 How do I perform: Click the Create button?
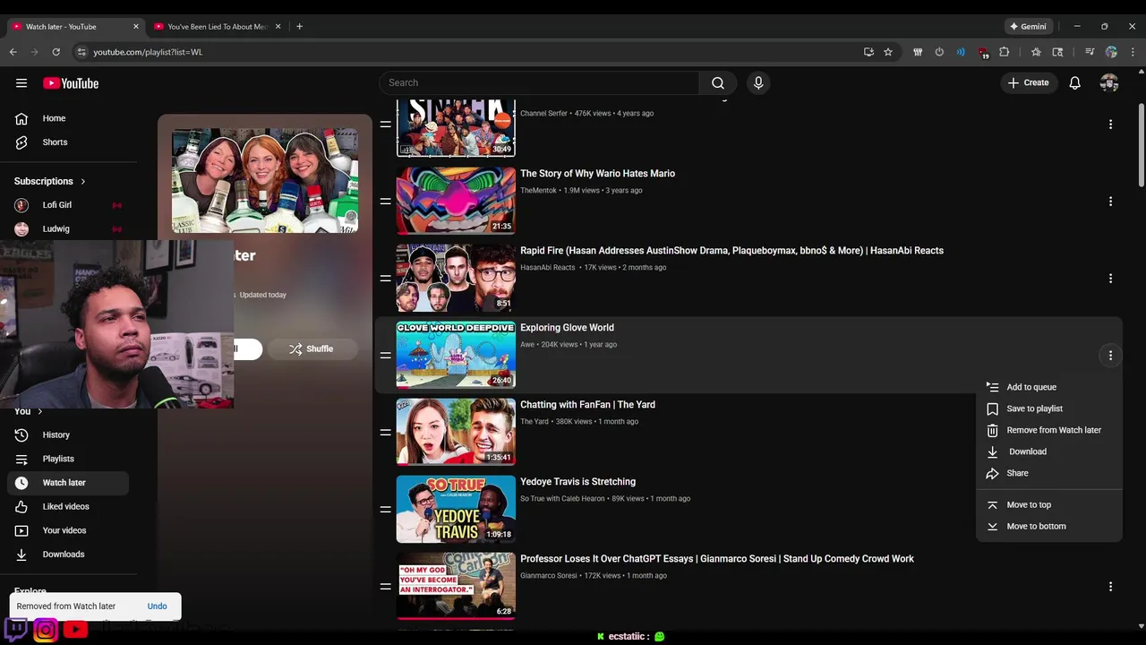1028,83
